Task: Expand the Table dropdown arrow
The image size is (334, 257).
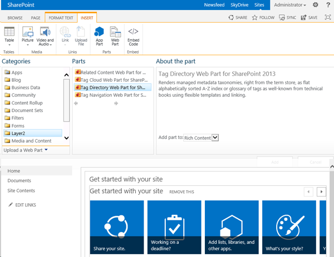Action: [9, 45]
